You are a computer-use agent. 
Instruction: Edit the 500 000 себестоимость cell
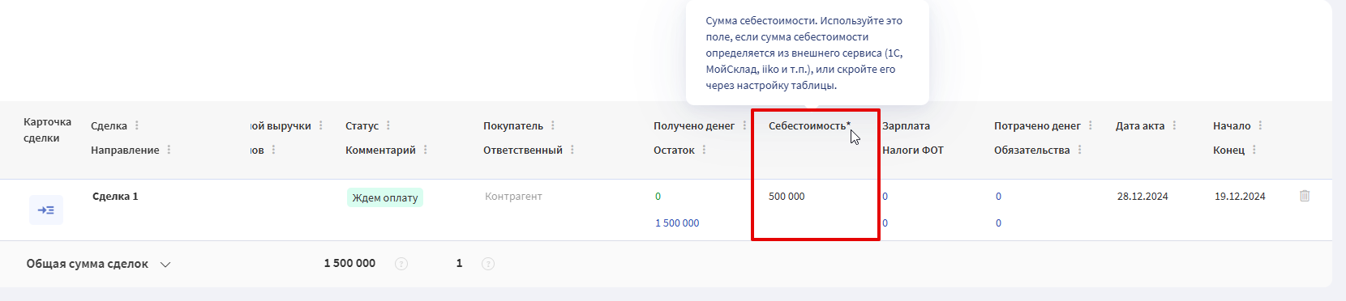coord(787,196)
